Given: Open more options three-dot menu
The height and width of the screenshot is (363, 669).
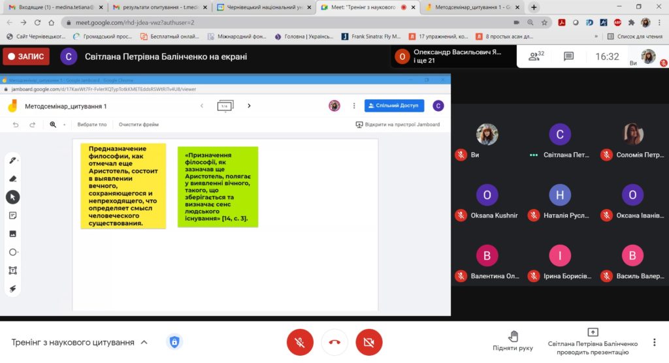Looking at the screenshot, I should pyautogui.click(x=654, y=342).
